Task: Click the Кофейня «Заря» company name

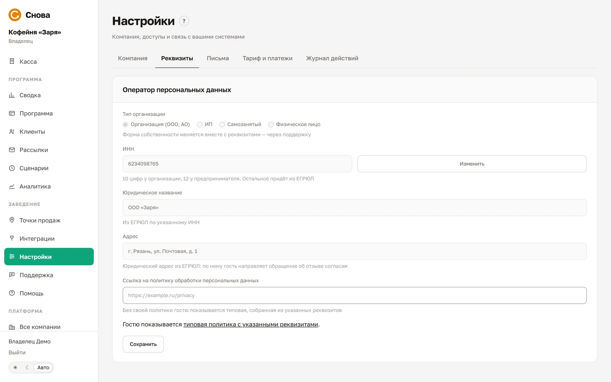Action: pos(35,32)
